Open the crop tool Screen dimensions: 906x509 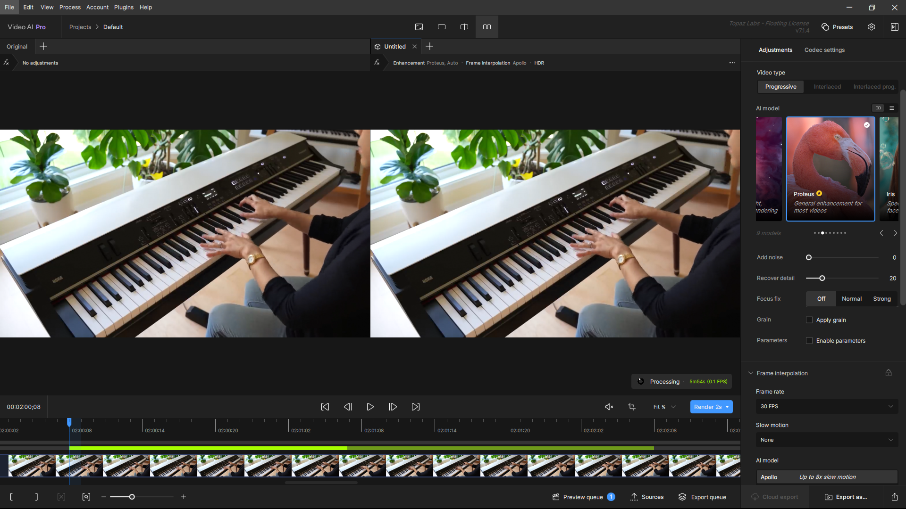(632, 407)
